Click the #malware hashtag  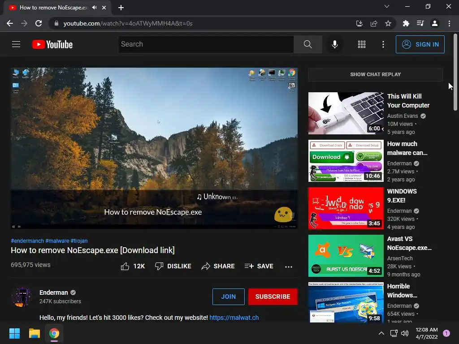(57, 241)
